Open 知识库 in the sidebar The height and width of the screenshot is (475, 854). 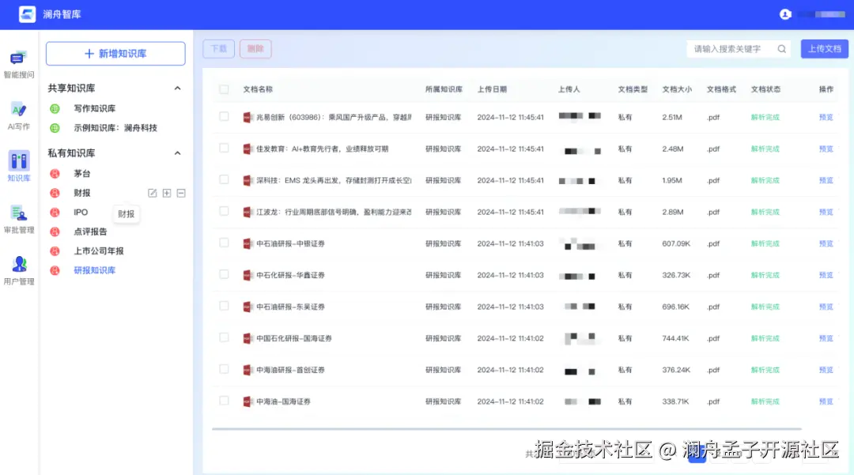(18, 167)
